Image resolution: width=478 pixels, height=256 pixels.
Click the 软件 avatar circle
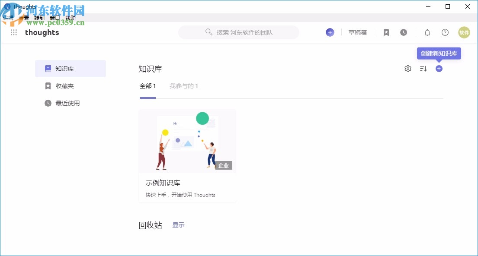464,32
